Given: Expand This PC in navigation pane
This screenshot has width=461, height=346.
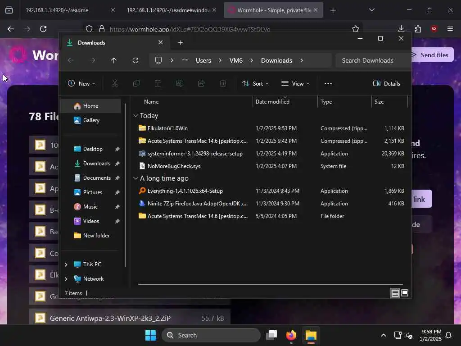Looking at the screenshot, I should (x=66, y=264).
